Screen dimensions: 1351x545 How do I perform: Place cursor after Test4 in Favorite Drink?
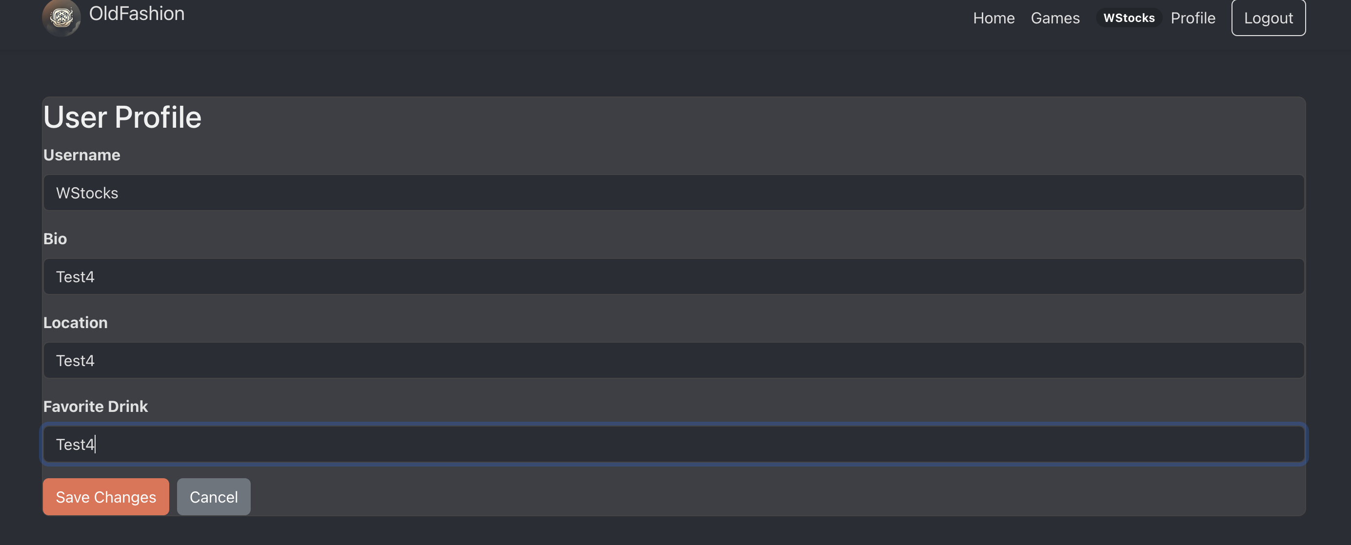point(96,445)
